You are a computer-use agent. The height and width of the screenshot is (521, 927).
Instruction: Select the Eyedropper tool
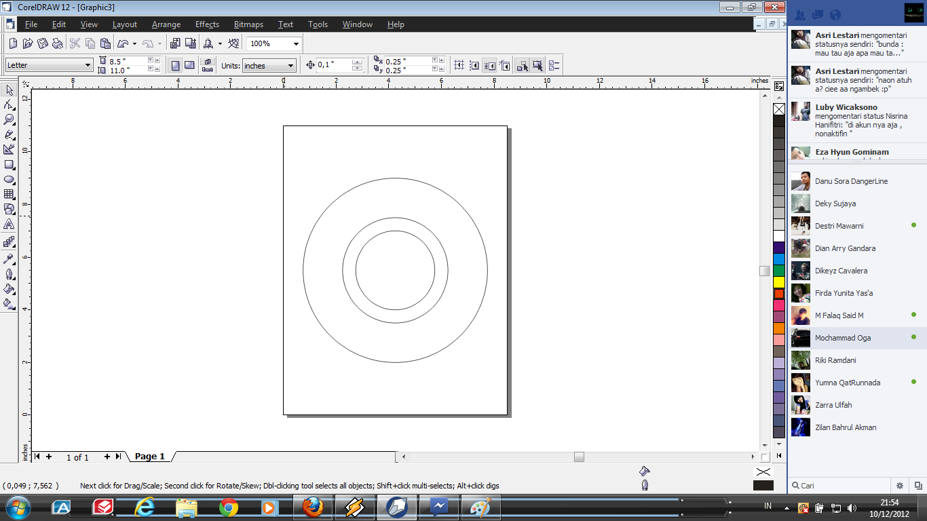tap(10, 258)
